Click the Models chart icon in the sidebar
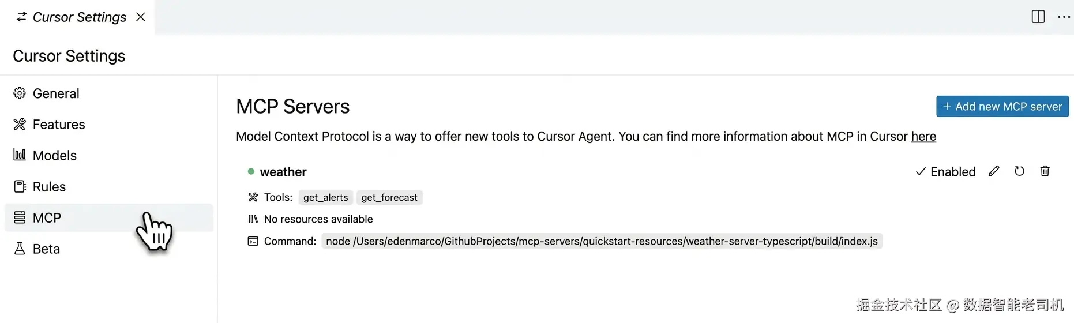 20,155
